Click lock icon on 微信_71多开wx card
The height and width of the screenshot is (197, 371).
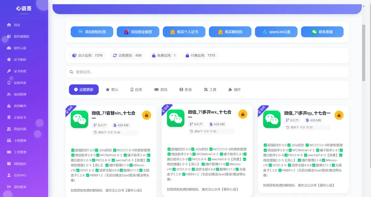tap(243, 114)
